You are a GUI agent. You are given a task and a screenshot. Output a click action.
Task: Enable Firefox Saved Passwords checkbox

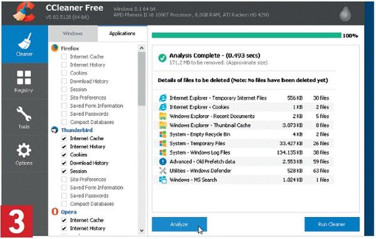point(64,114)
